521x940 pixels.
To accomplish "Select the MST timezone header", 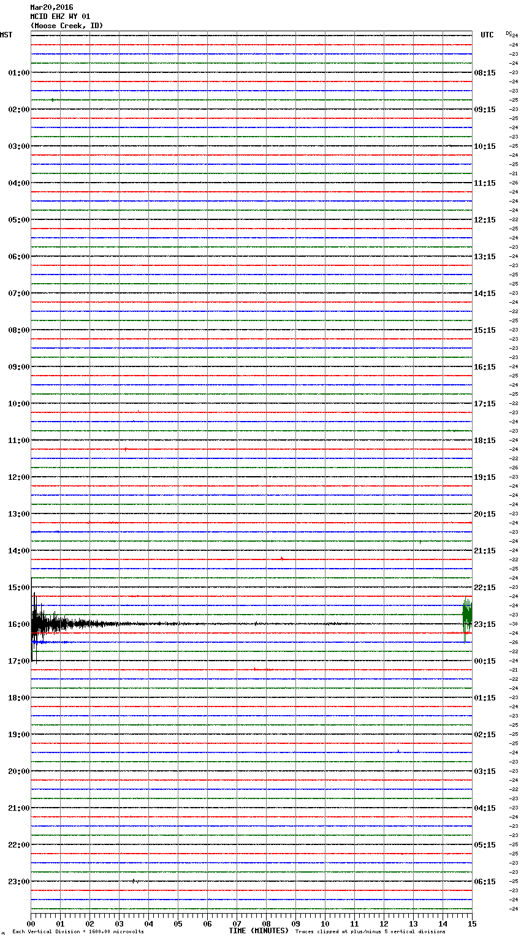I will point(6,35).
